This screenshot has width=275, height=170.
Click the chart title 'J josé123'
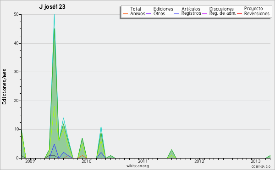[x=52, y=7]
